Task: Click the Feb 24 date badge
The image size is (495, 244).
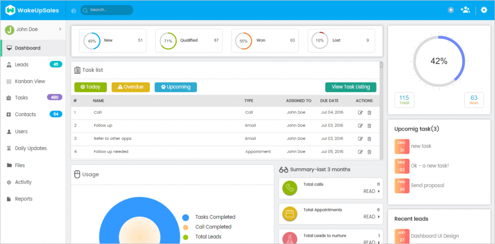Action: coord(402,186)
